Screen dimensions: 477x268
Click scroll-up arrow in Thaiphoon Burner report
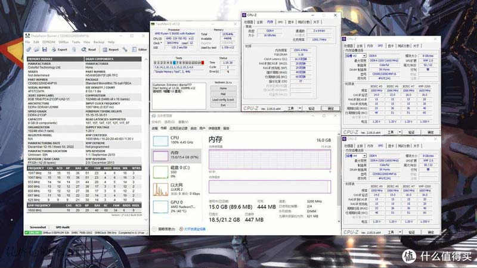pos(145,59)
